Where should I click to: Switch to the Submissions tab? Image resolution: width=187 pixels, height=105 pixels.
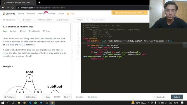coord(63,20)
